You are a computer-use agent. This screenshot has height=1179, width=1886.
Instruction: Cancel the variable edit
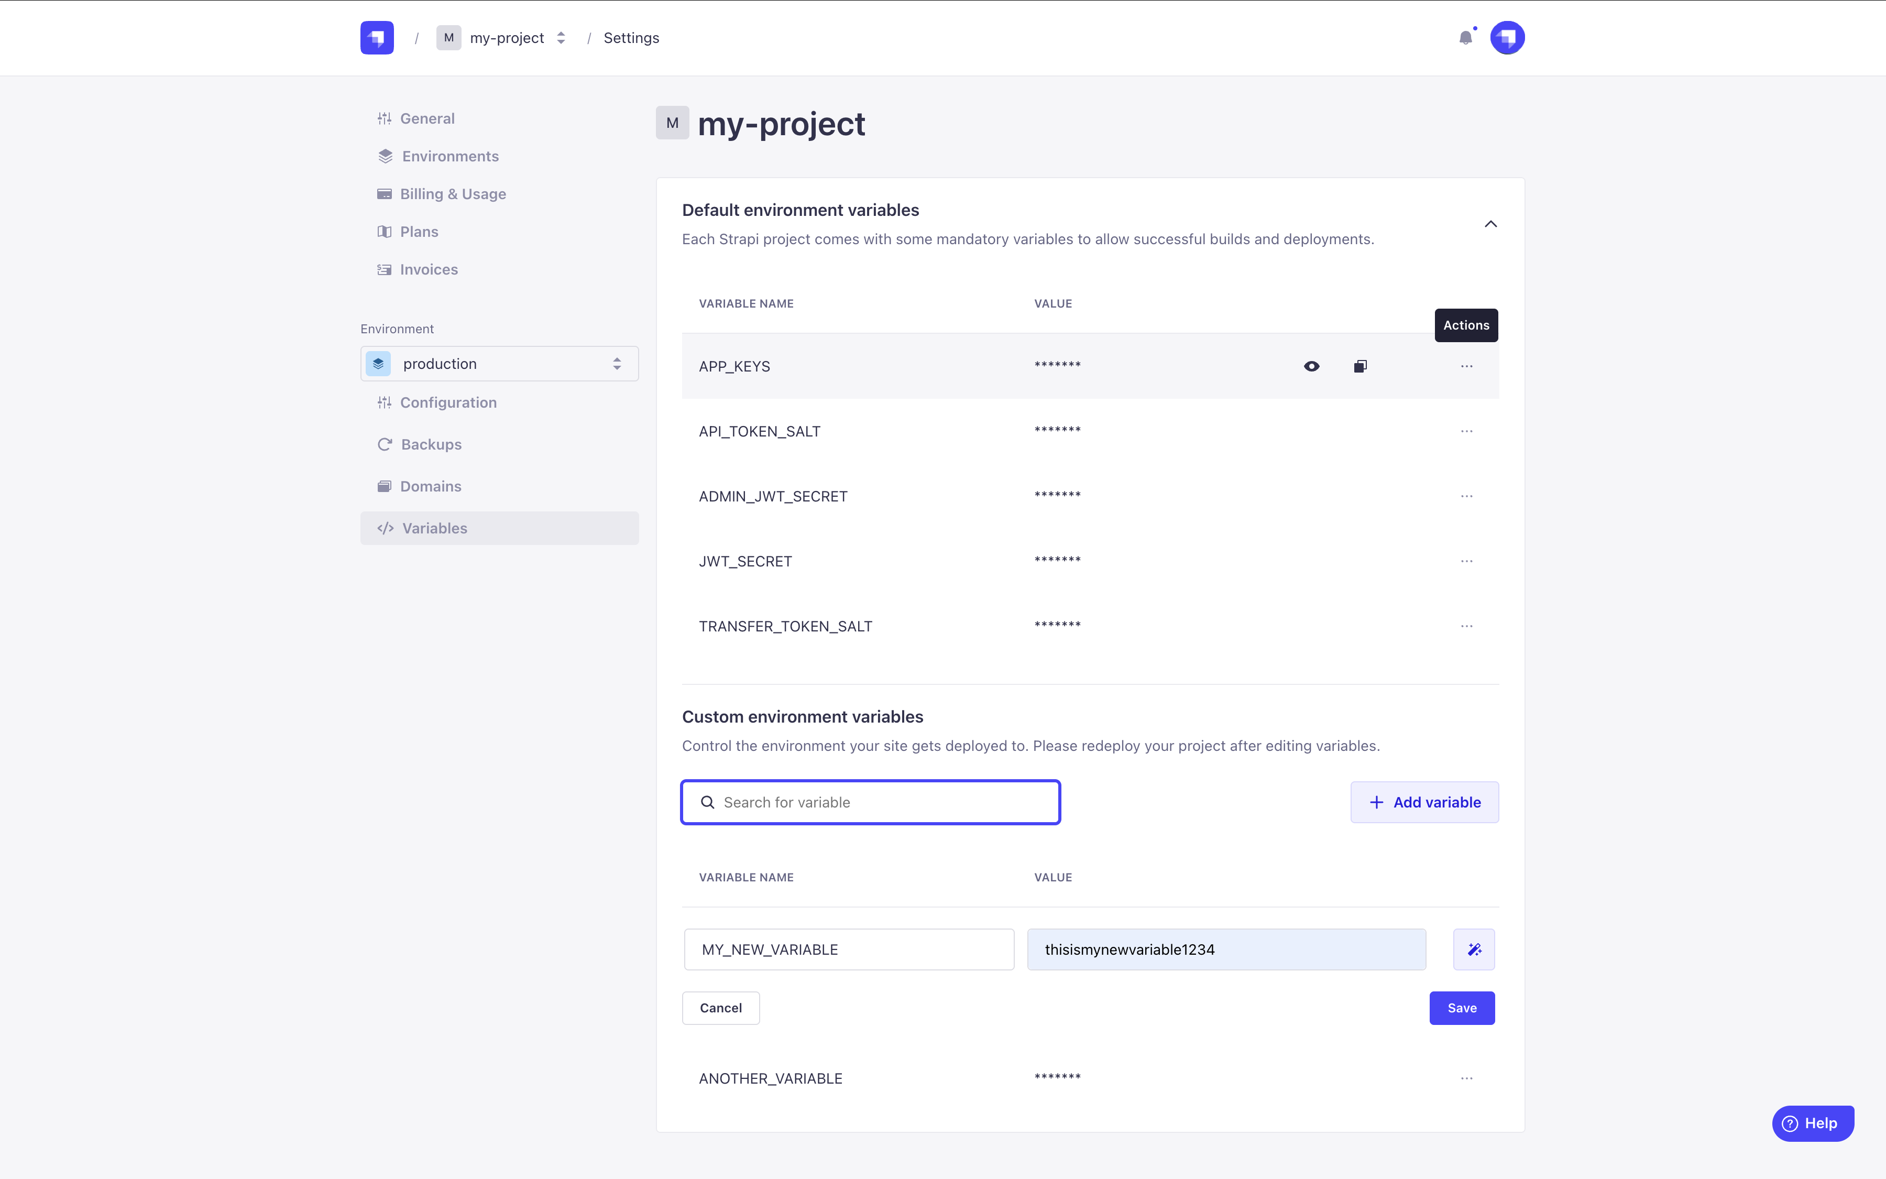pyautogui.click(x=720, y=1008)
